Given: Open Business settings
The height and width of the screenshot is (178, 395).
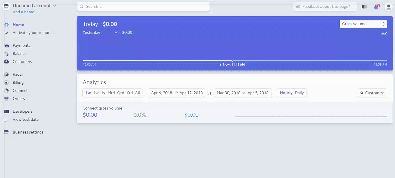Looking at the screenshot, I should point(28,132).
